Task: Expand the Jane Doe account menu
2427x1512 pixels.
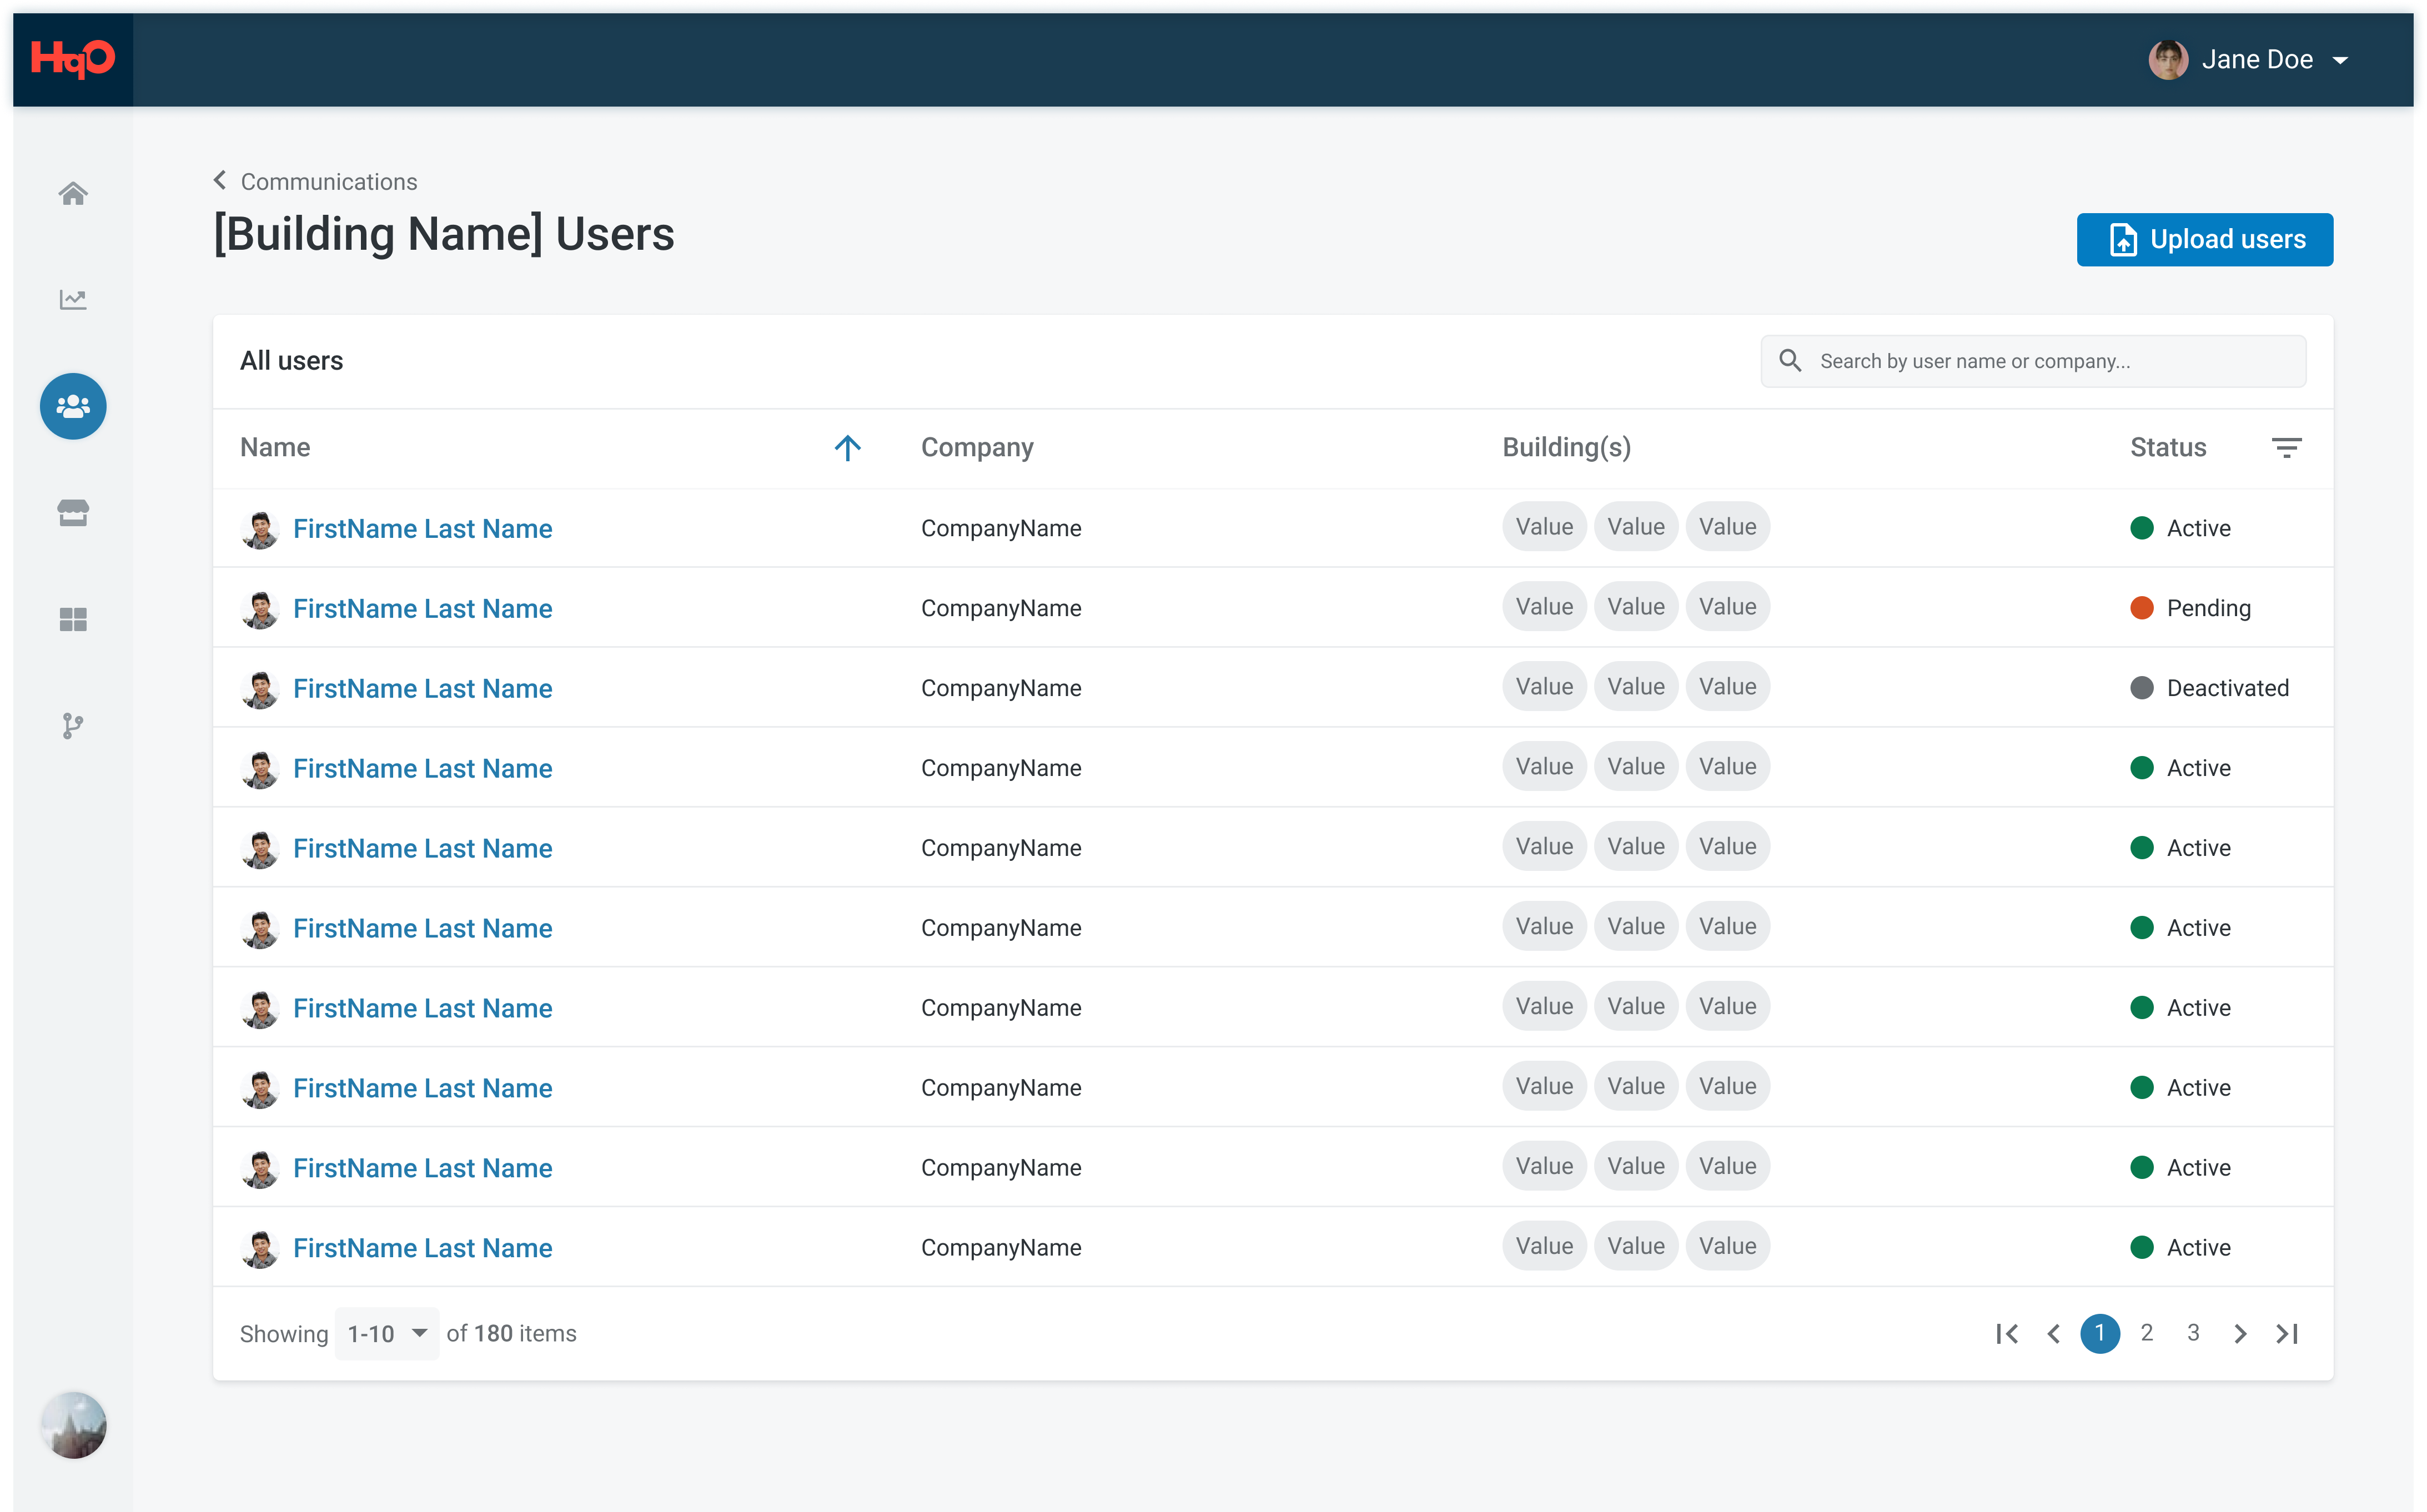Action: click(2340, 60)
